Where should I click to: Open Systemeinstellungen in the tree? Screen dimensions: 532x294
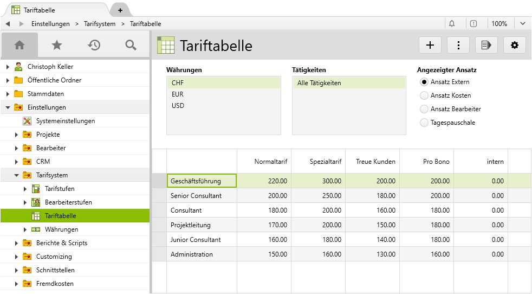(x=65, y=121)
